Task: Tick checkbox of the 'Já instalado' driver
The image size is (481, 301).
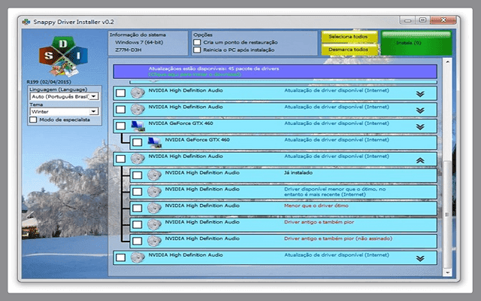Action: [x=137, y=175]
